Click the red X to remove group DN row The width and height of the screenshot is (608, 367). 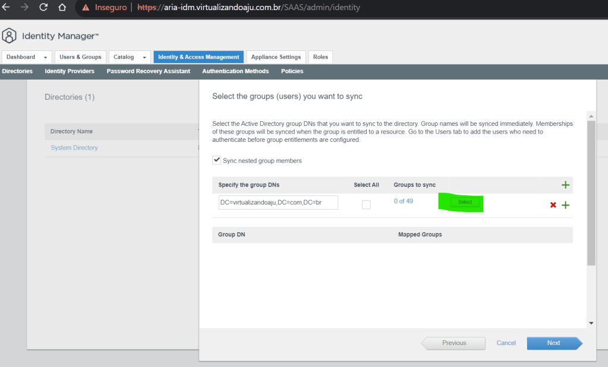pos(553,205)
